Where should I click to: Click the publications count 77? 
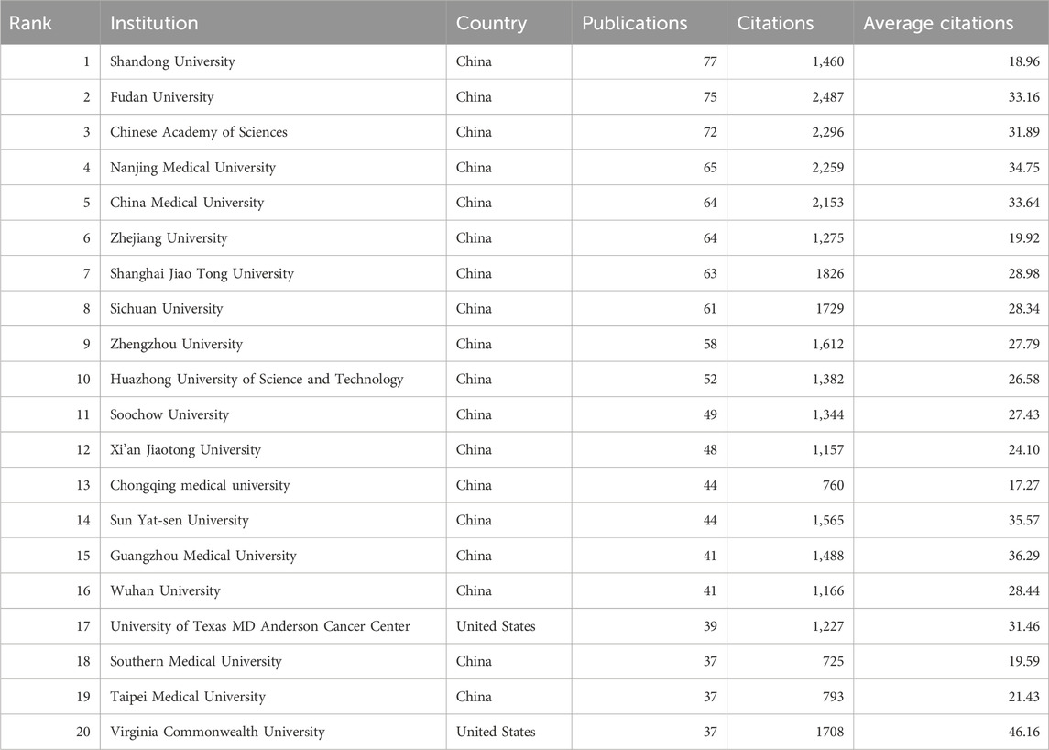click(x=710, y=61)
